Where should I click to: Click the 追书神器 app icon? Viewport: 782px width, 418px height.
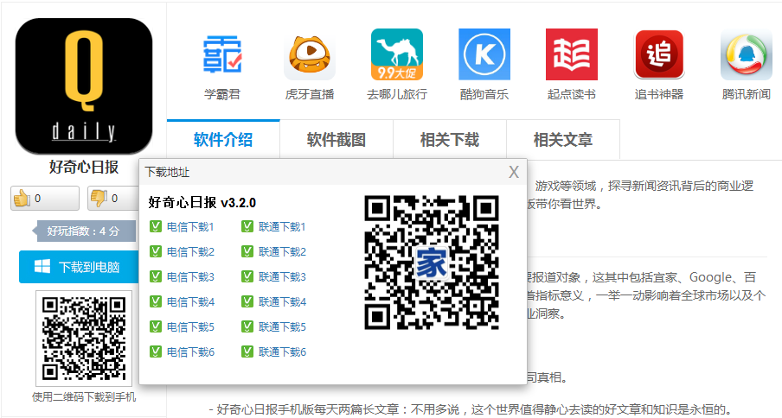[659, 54]
